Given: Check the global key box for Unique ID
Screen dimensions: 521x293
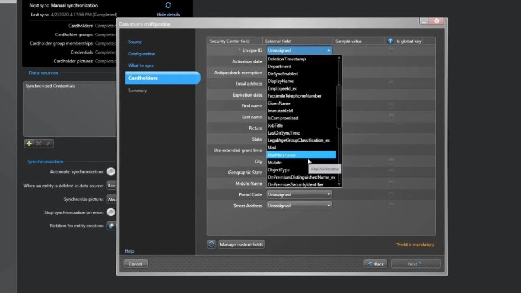Looking at the screenshot, I should [x=391, y=50].
